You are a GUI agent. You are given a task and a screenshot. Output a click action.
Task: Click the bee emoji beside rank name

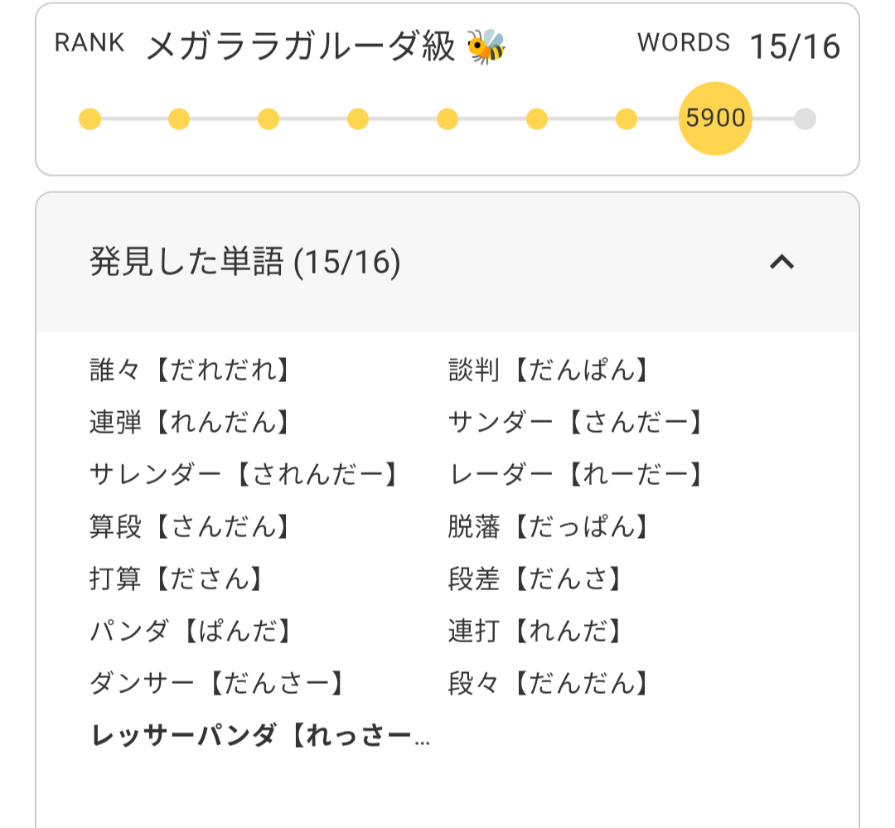(x=486, y=46)
